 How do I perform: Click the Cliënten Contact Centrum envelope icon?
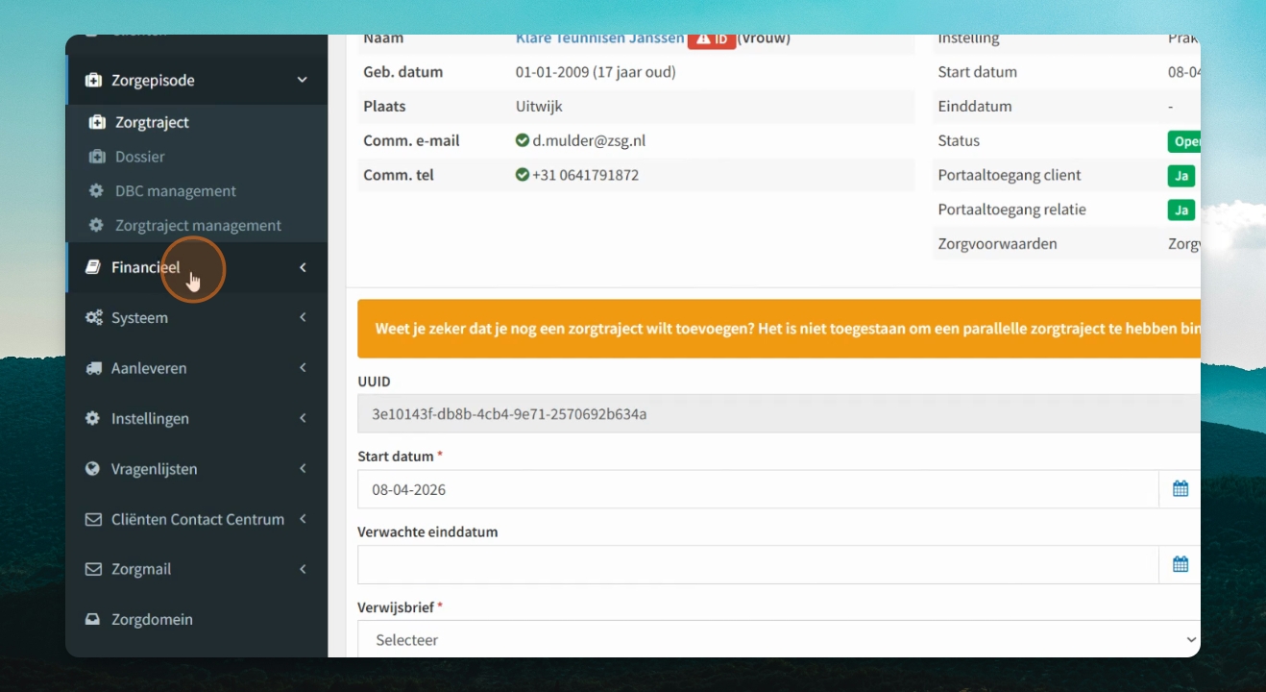[x=93, y=519]
